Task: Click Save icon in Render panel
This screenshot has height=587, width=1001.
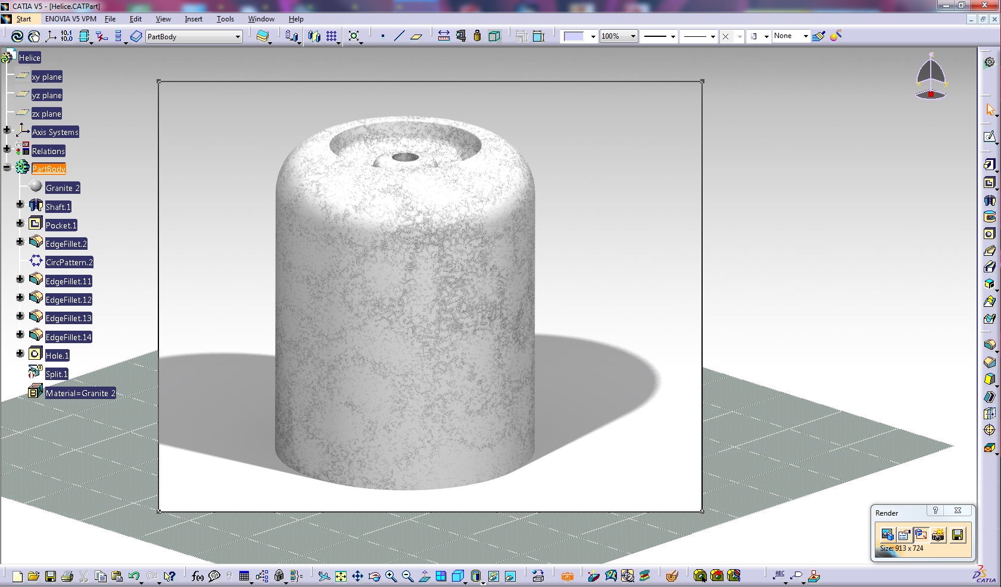Action: (x=958, y=535)
